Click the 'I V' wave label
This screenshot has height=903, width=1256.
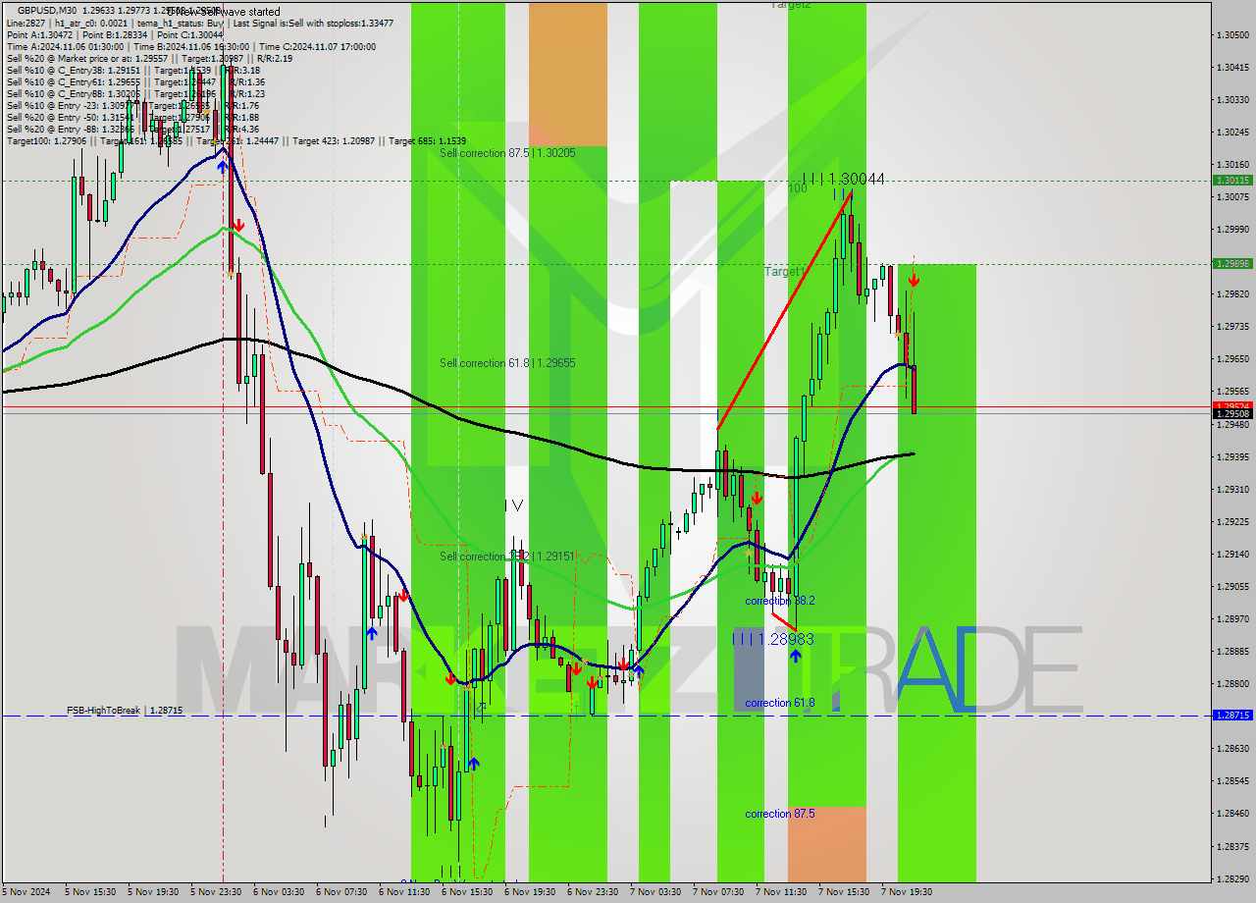click(513, 505)
